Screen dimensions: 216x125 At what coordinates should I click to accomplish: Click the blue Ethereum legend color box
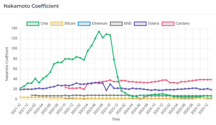[x=84, y=23]
